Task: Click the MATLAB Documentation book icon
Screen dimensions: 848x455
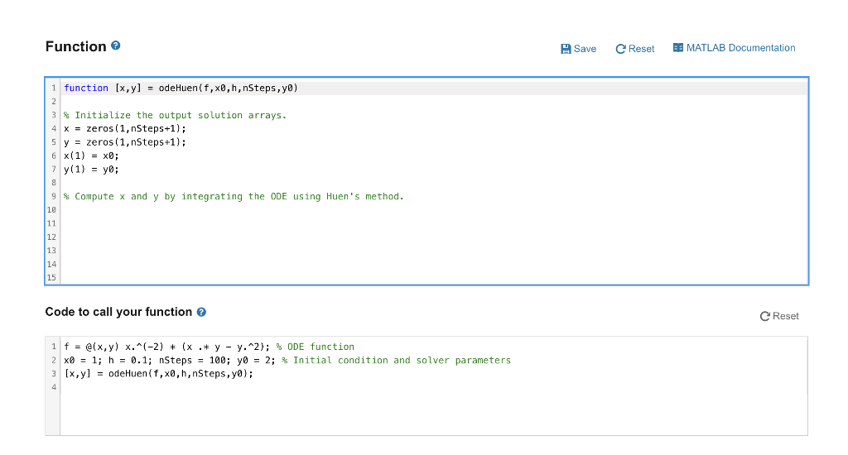Action: pos(677,47)
